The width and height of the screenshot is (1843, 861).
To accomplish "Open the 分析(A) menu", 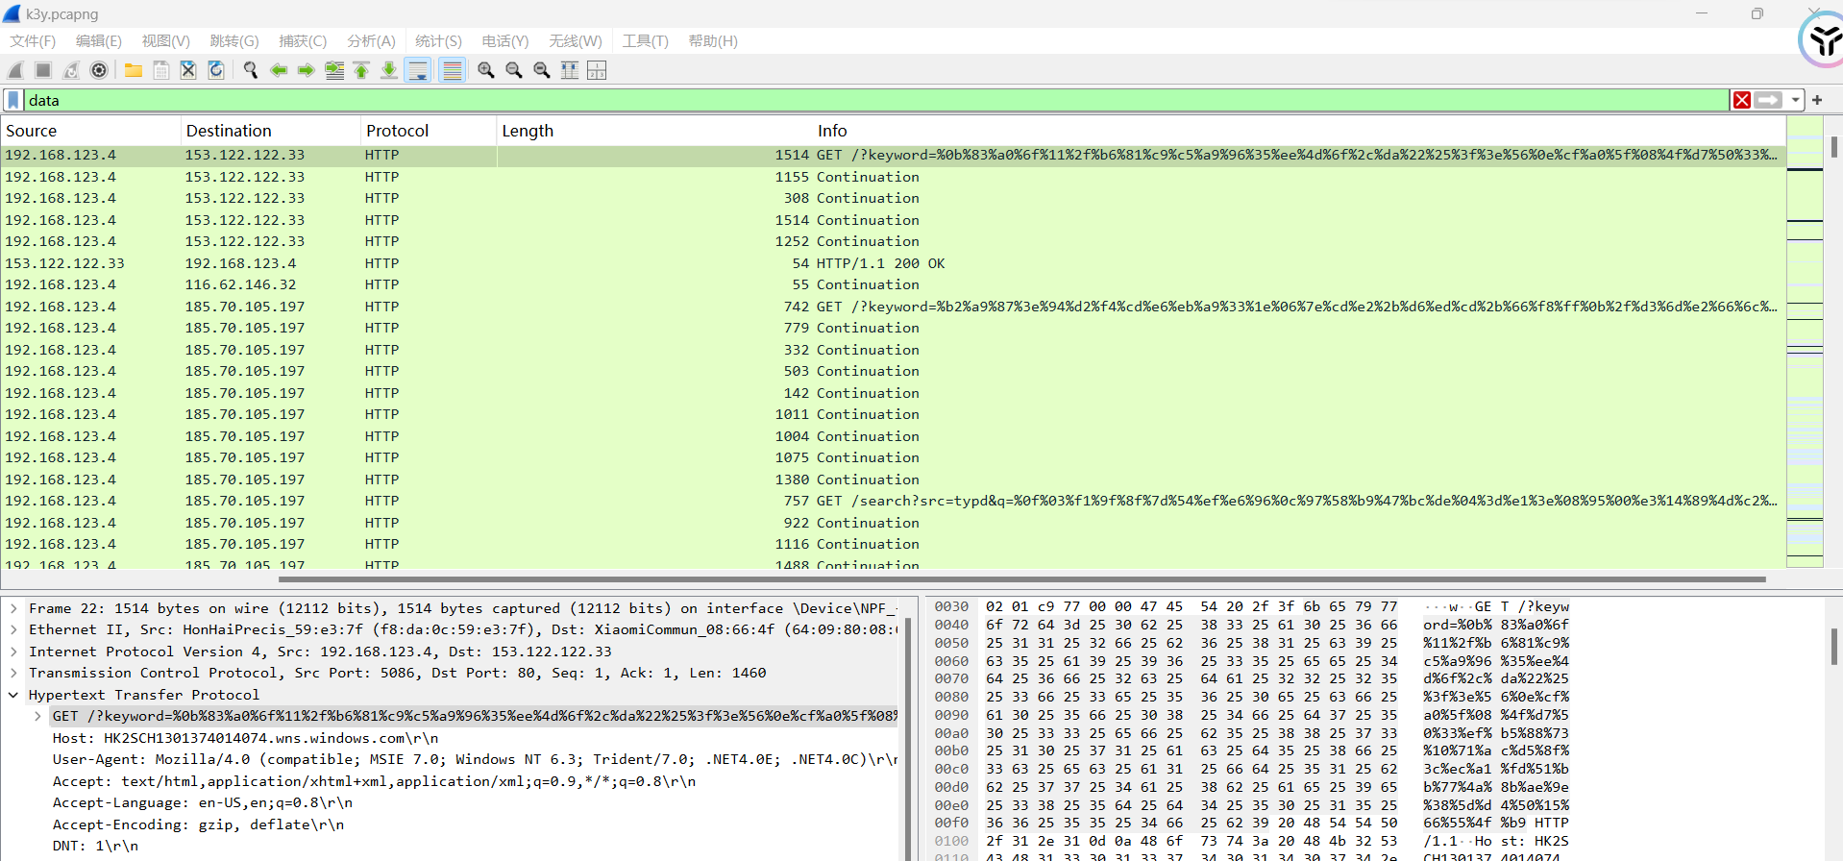I will click(371, 41).
